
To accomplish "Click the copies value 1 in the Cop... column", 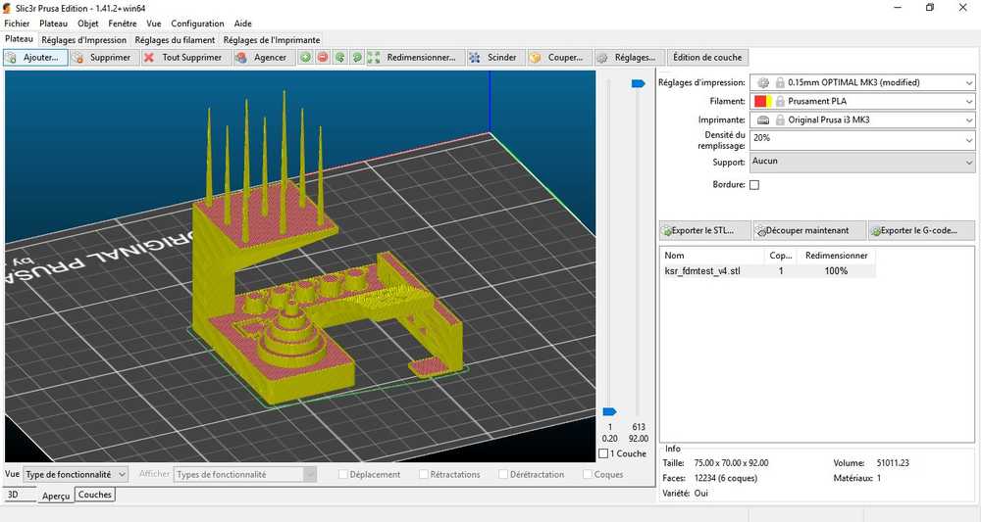I will (781, 271).
